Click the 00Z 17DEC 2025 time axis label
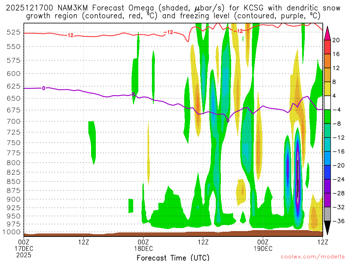Screen dimensions: 348x261 24,248
